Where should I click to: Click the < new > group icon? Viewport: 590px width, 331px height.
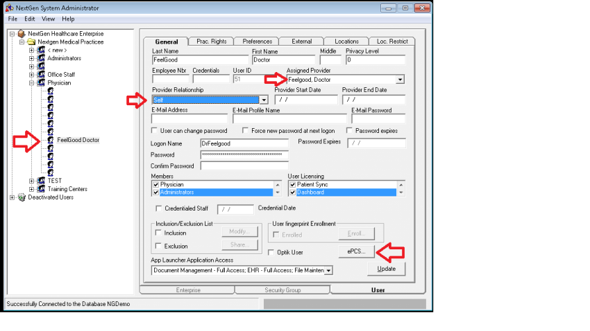(x=41, y=50)
